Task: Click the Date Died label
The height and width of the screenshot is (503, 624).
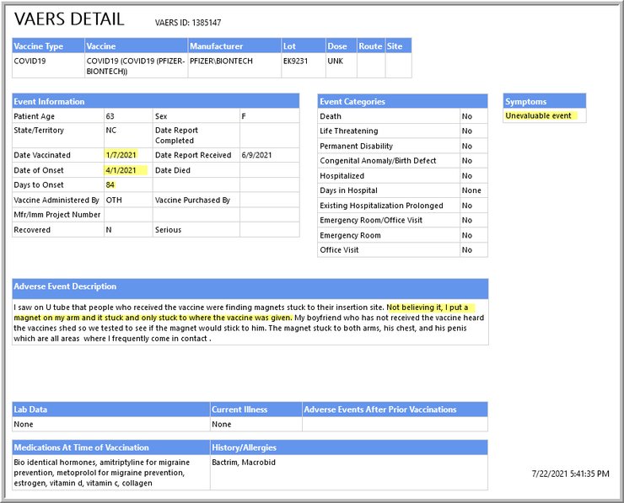Action: (x=173, y=170)
